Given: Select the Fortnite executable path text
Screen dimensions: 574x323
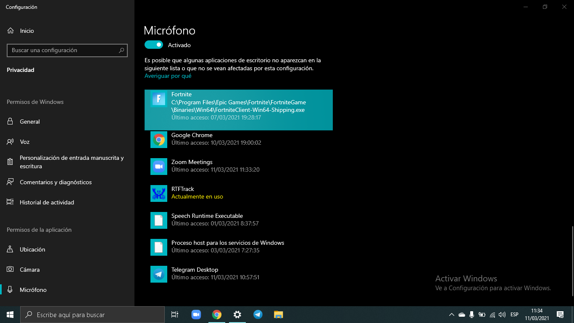Looking at the screenshot, I should coord(239,106).
